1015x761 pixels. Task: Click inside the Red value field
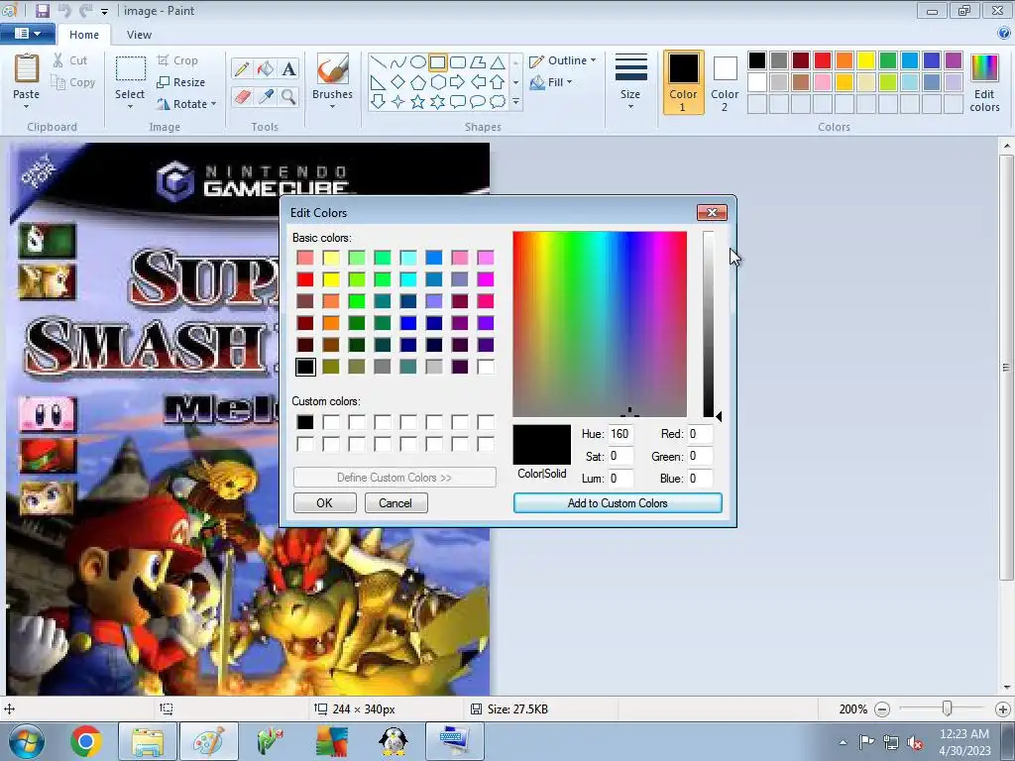coord(699,434)
